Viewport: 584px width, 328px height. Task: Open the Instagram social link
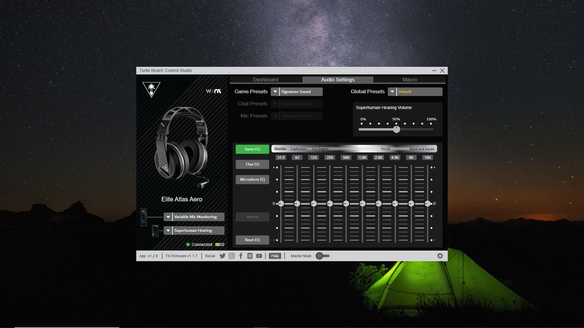231,256
